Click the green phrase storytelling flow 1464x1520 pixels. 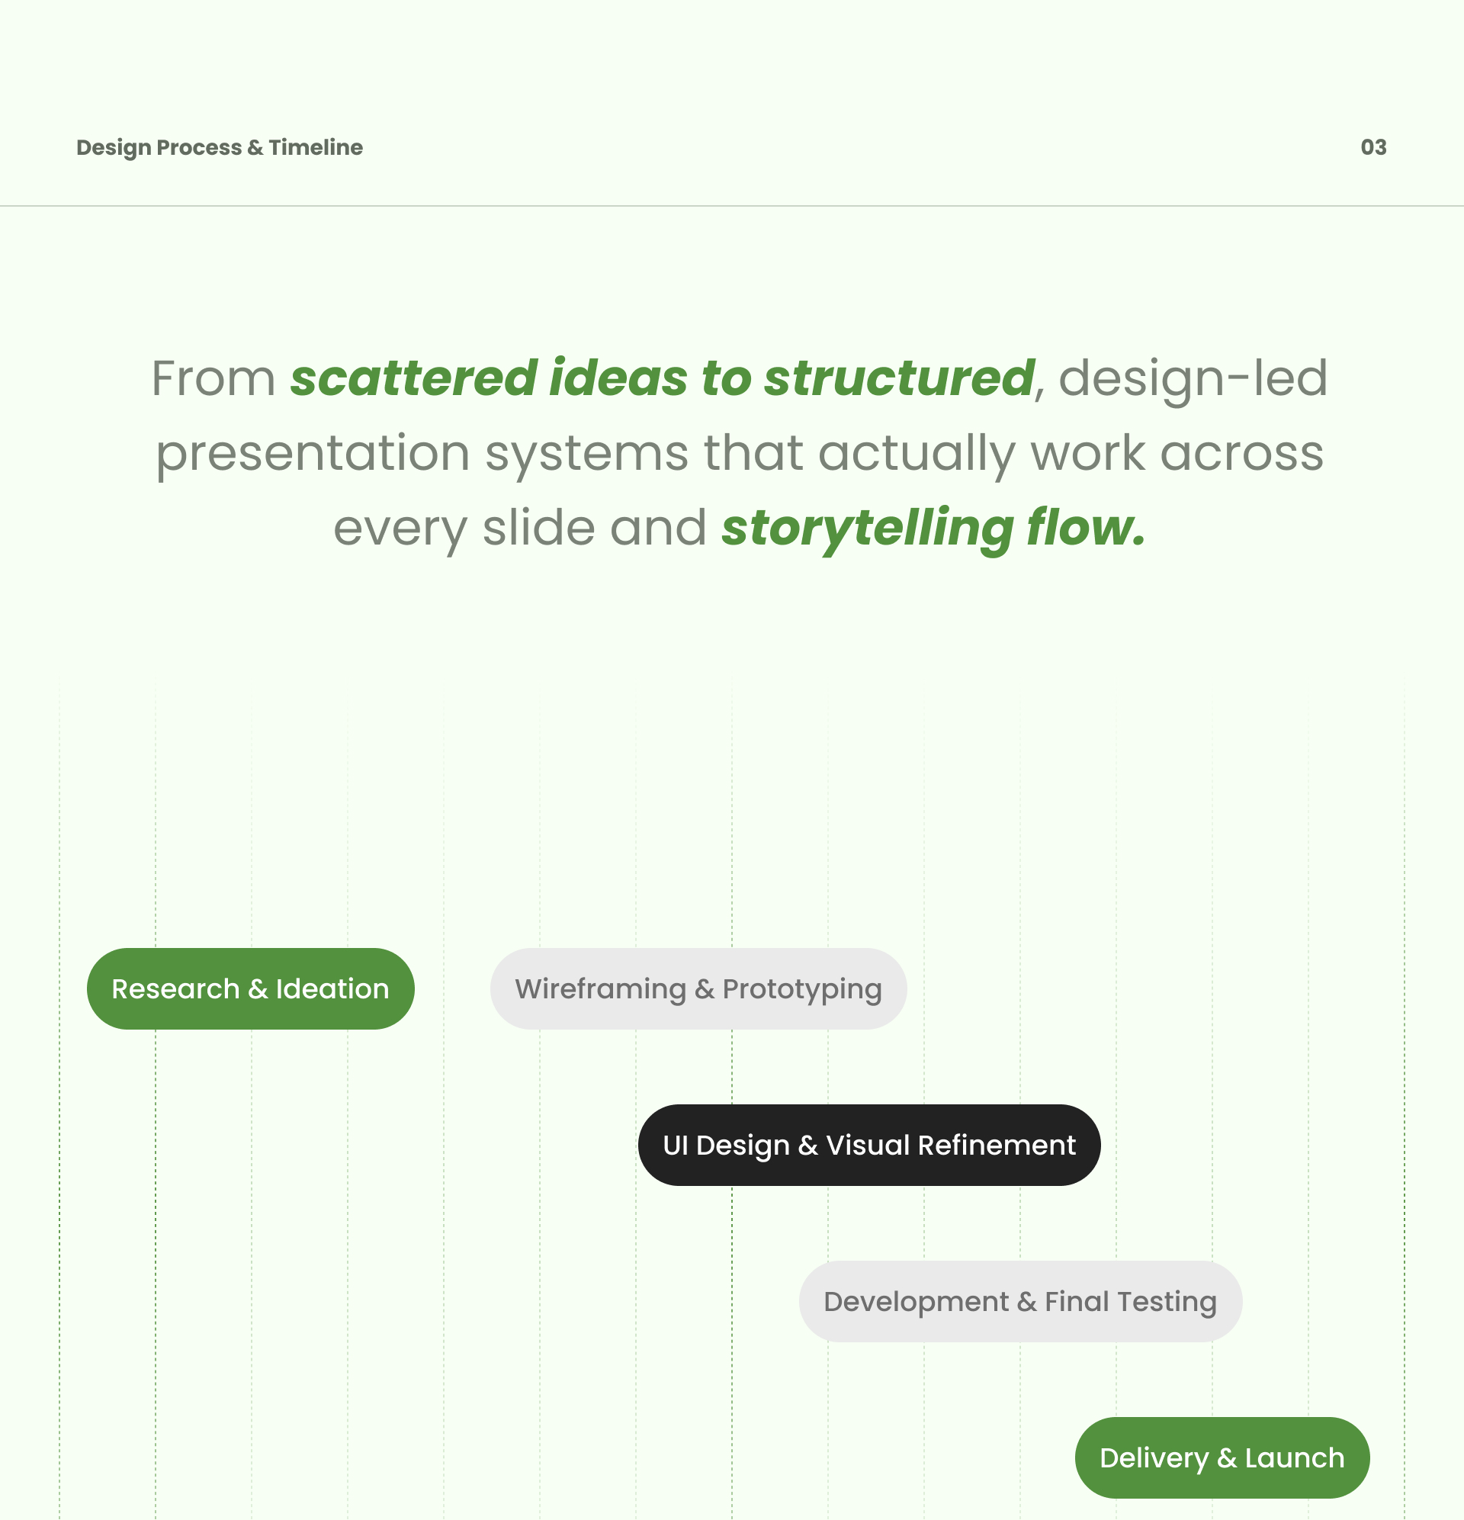933,528
